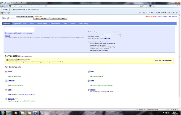
Task: Open the Tools menu dropdown
Action: tap(169, 13)
